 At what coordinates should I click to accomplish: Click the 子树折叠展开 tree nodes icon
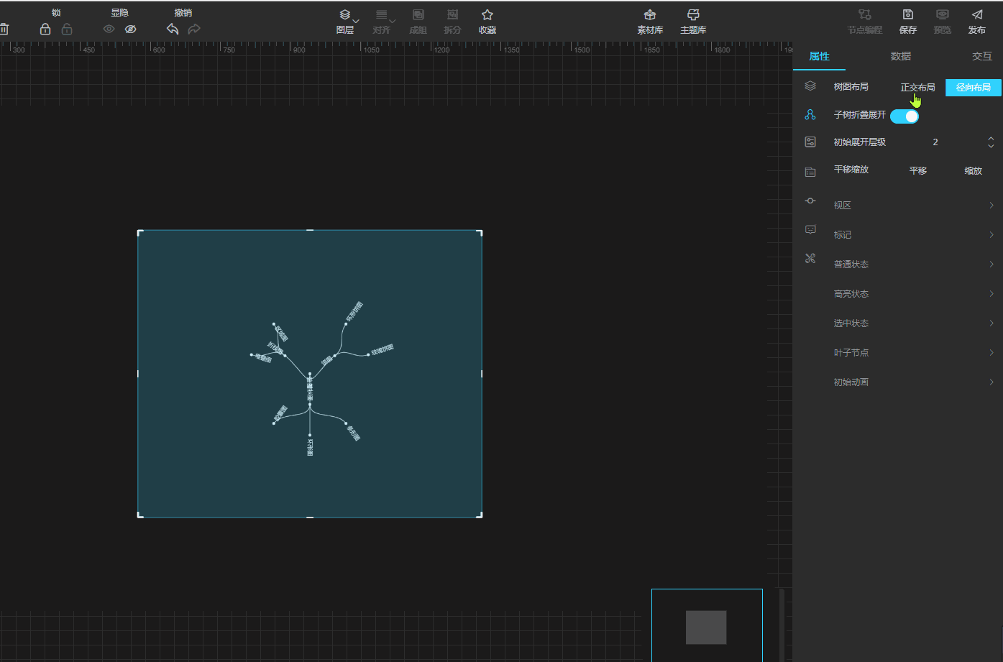(x=810, y=115)
